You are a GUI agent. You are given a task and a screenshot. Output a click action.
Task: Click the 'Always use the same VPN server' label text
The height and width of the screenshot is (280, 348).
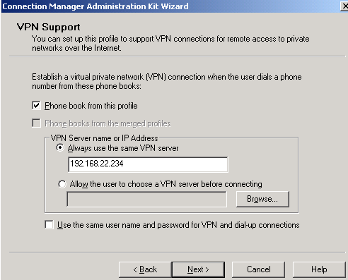(x=123, y=148)
